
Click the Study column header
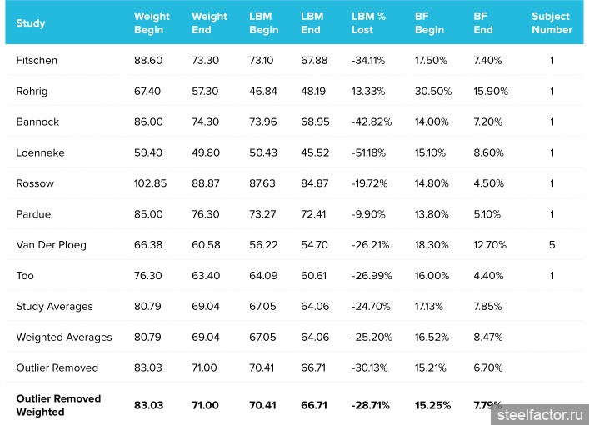click(31, 22)
